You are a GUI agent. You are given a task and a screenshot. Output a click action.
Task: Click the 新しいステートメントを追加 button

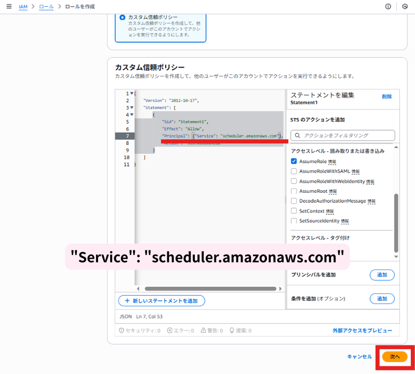pos(162,301)
